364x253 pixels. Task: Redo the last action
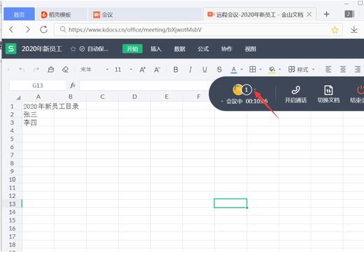36,70
